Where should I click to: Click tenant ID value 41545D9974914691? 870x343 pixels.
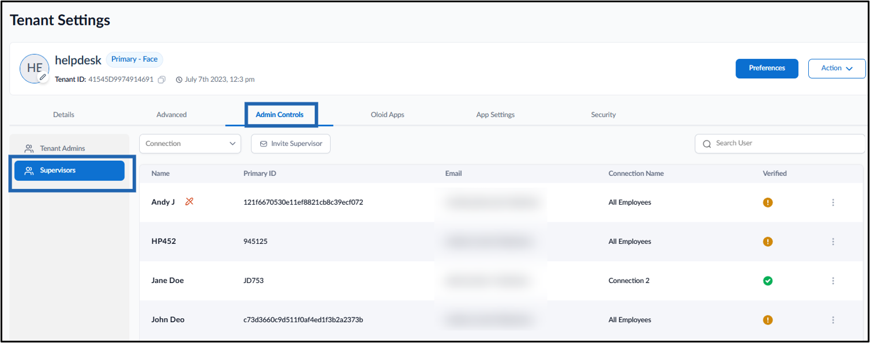click(x=121, y=80)
